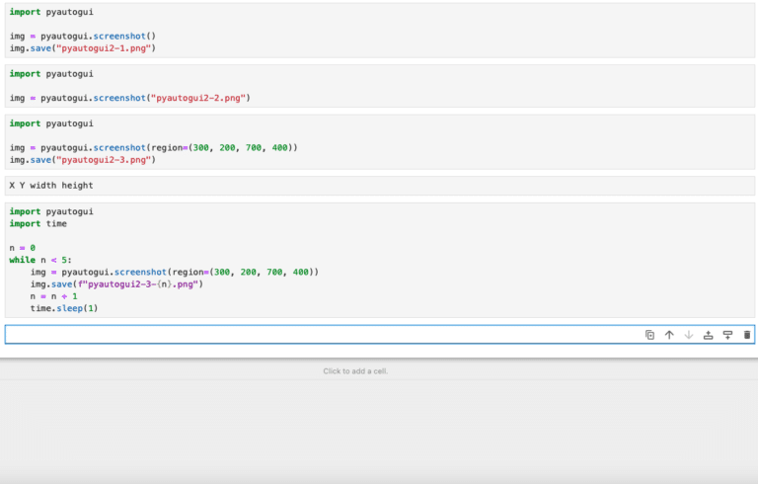758x484 pixels.
Task: Click the img.save("pyautogui2-3.png") line
Action: point(83,159)
